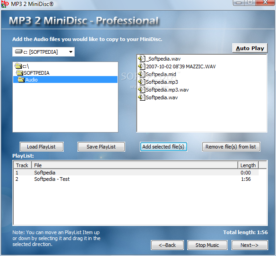This screenshot has height=256, width=276.
Task: Proceed with the Next--> button
Action: [x=250, y=245]
